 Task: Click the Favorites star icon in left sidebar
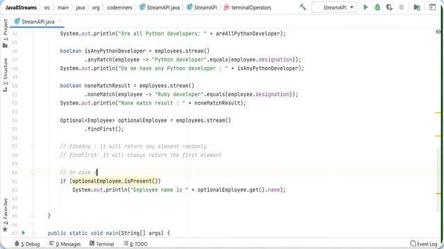point(5,229)
